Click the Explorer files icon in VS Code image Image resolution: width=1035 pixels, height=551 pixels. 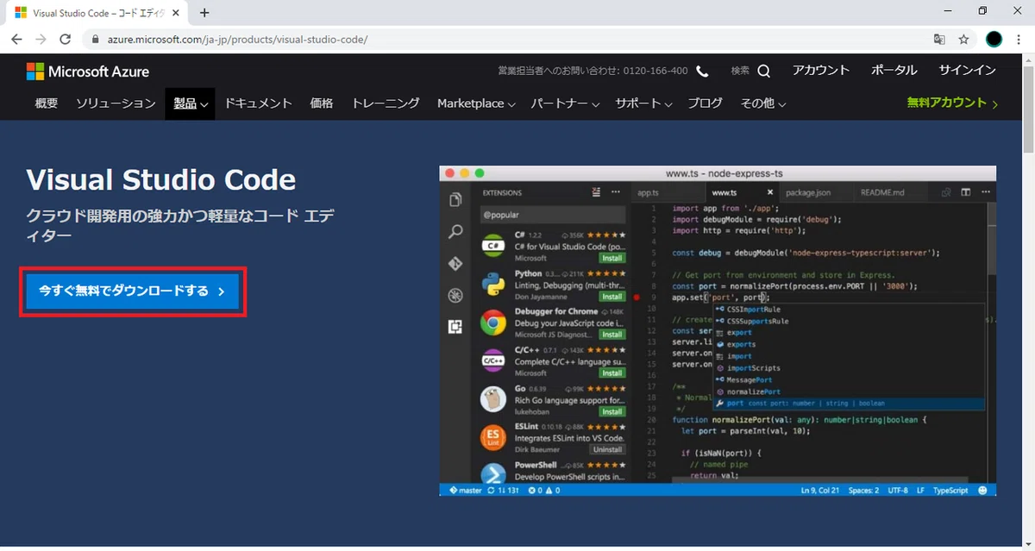[455, 200]
